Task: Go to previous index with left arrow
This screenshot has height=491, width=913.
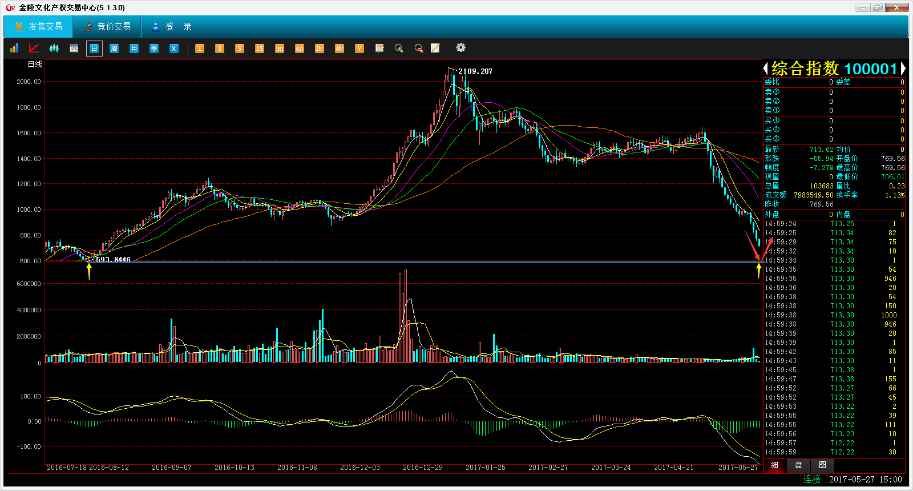Action: click(x=766, y=69)
